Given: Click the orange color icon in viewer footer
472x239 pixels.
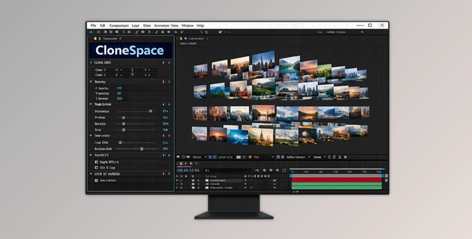Looking at the screenshot, I should click(x=250, y=157).
